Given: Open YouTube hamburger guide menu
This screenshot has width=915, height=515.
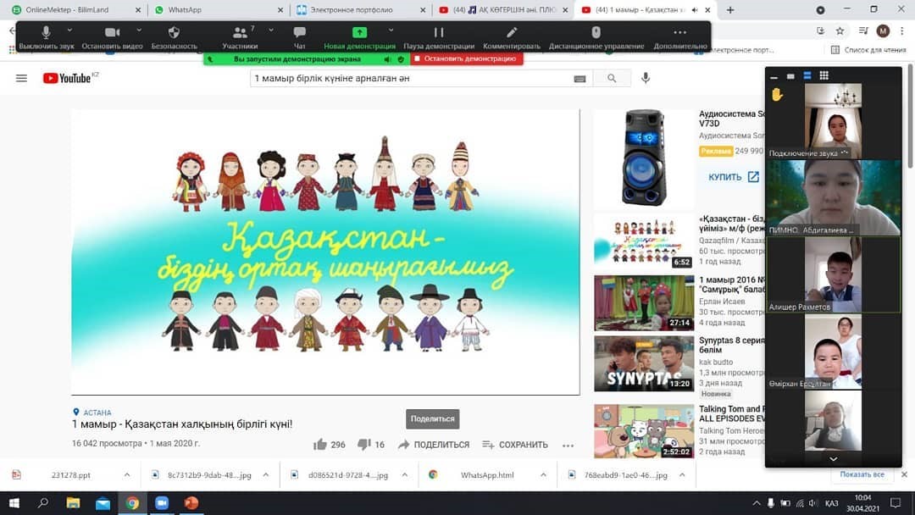Looking at the screenshot, I should tap(21, 78).
